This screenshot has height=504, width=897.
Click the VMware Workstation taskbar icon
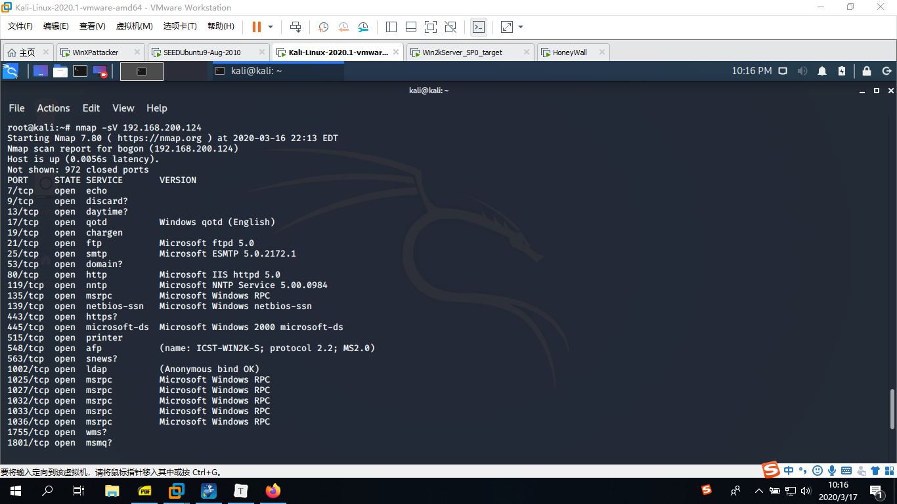[177, 491]
